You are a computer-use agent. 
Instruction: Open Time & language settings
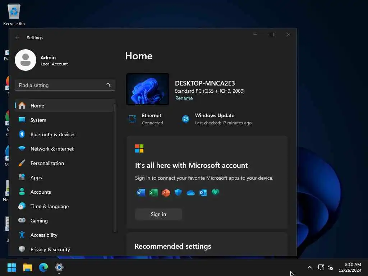tap(65, 206)
